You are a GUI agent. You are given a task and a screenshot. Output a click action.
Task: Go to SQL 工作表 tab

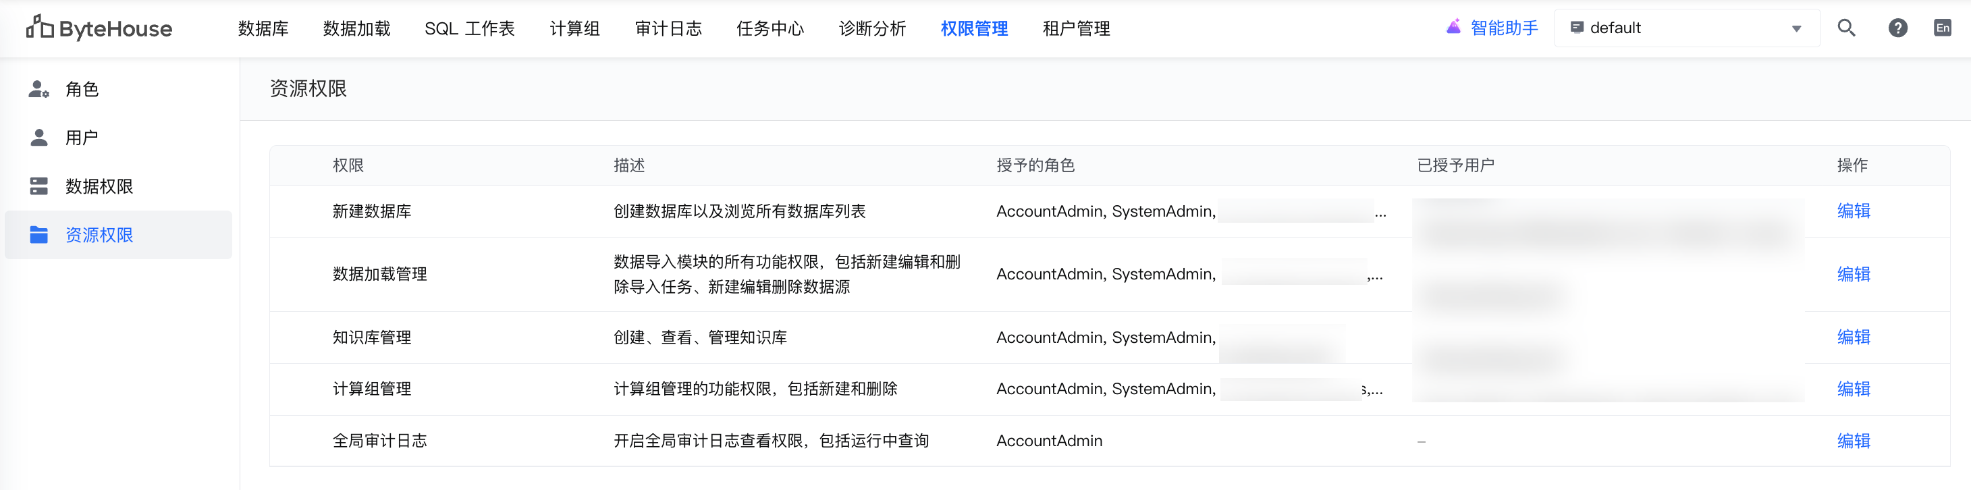click(x=469, y=28)
